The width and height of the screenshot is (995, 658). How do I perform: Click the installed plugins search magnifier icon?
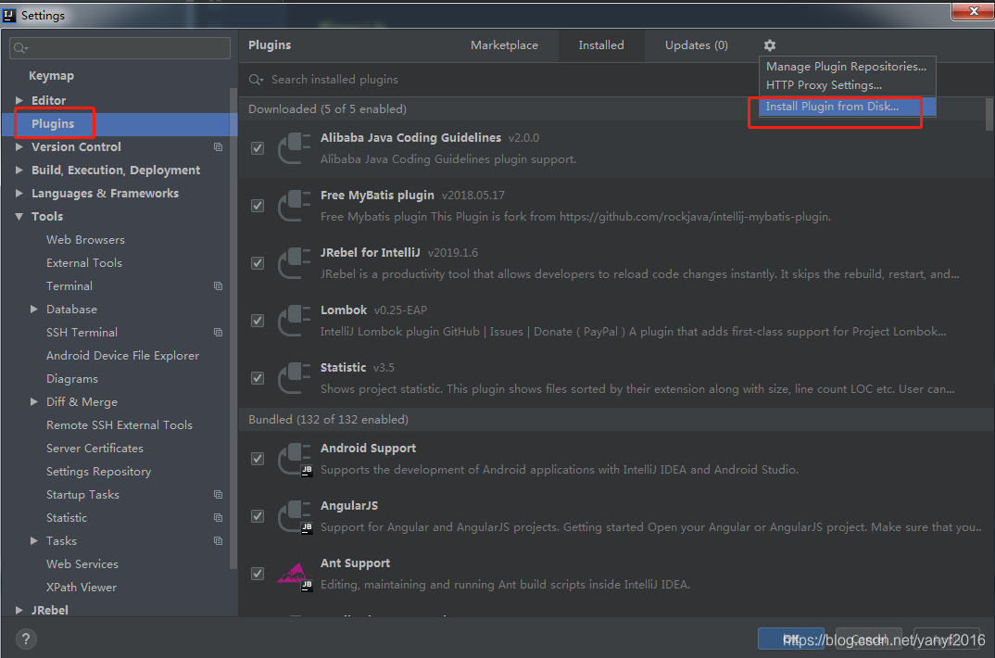[256, 80]
